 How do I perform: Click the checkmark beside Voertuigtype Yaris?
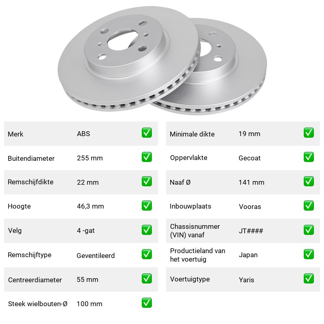pyautogui.click(x=309, y=279)
